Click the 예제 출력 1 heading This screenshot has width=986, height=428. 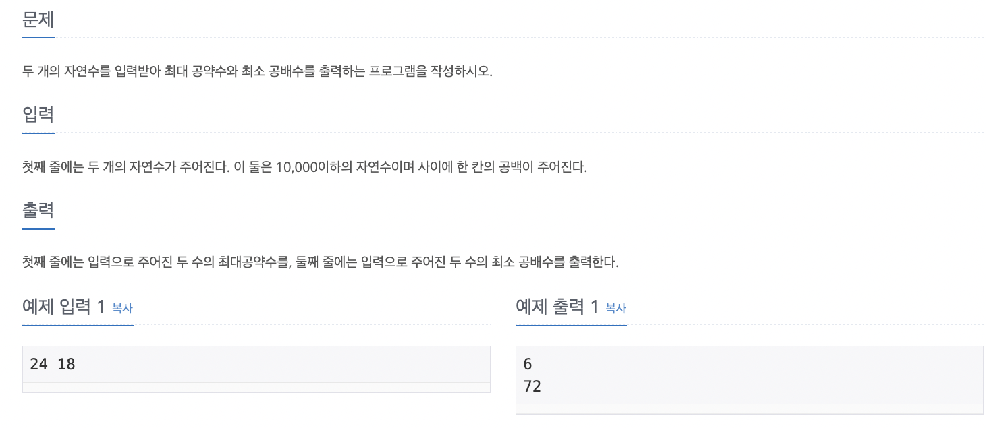coord(557,307)
